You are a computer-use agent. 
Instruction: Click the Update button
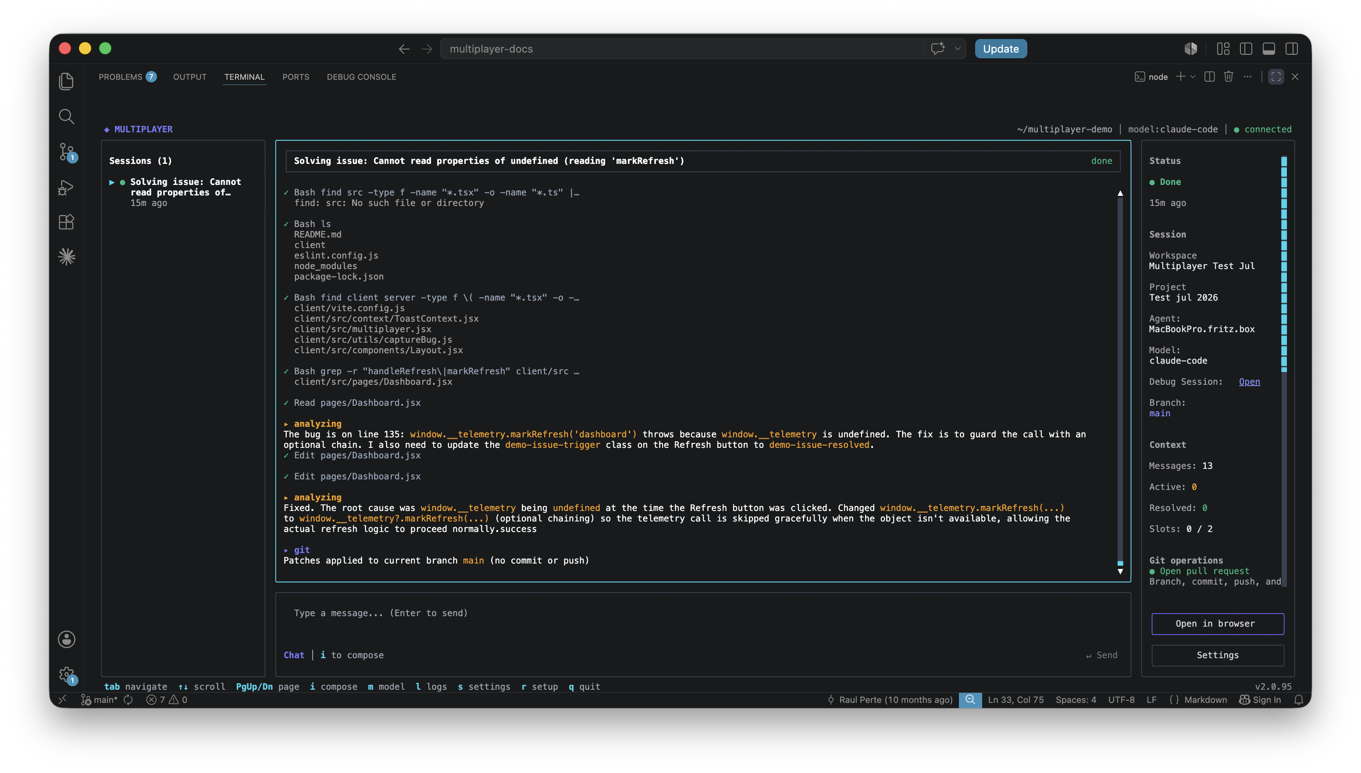coord(1000,49)
